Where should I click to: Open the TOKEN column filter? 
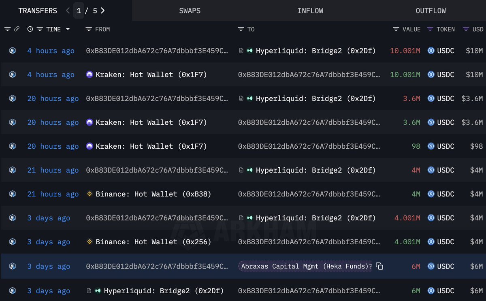point(430,29)
